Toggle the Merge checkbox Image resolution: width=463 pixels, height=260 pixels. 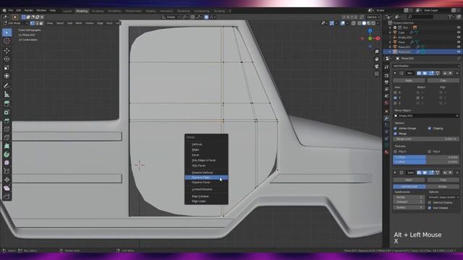point(396,134)
